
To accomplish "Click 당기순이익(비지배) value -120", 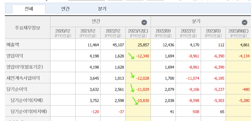I will [95, 112].
